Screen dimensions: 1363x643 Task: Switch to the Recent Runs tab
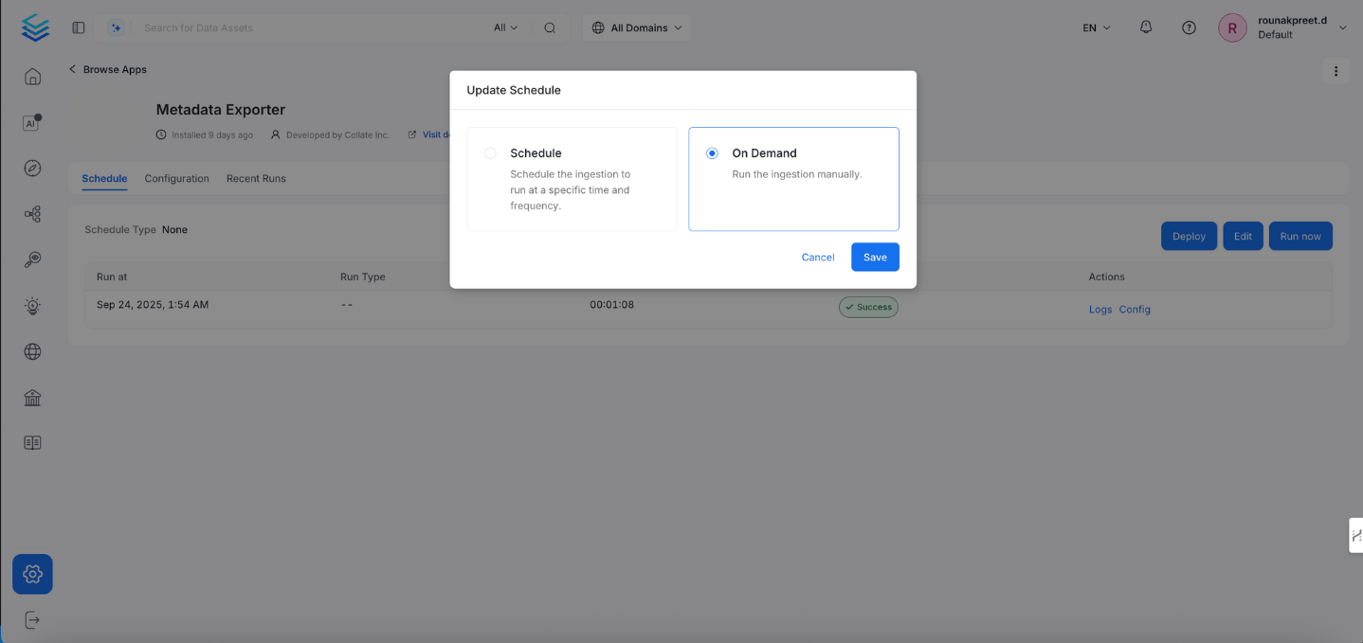[256, 178]
